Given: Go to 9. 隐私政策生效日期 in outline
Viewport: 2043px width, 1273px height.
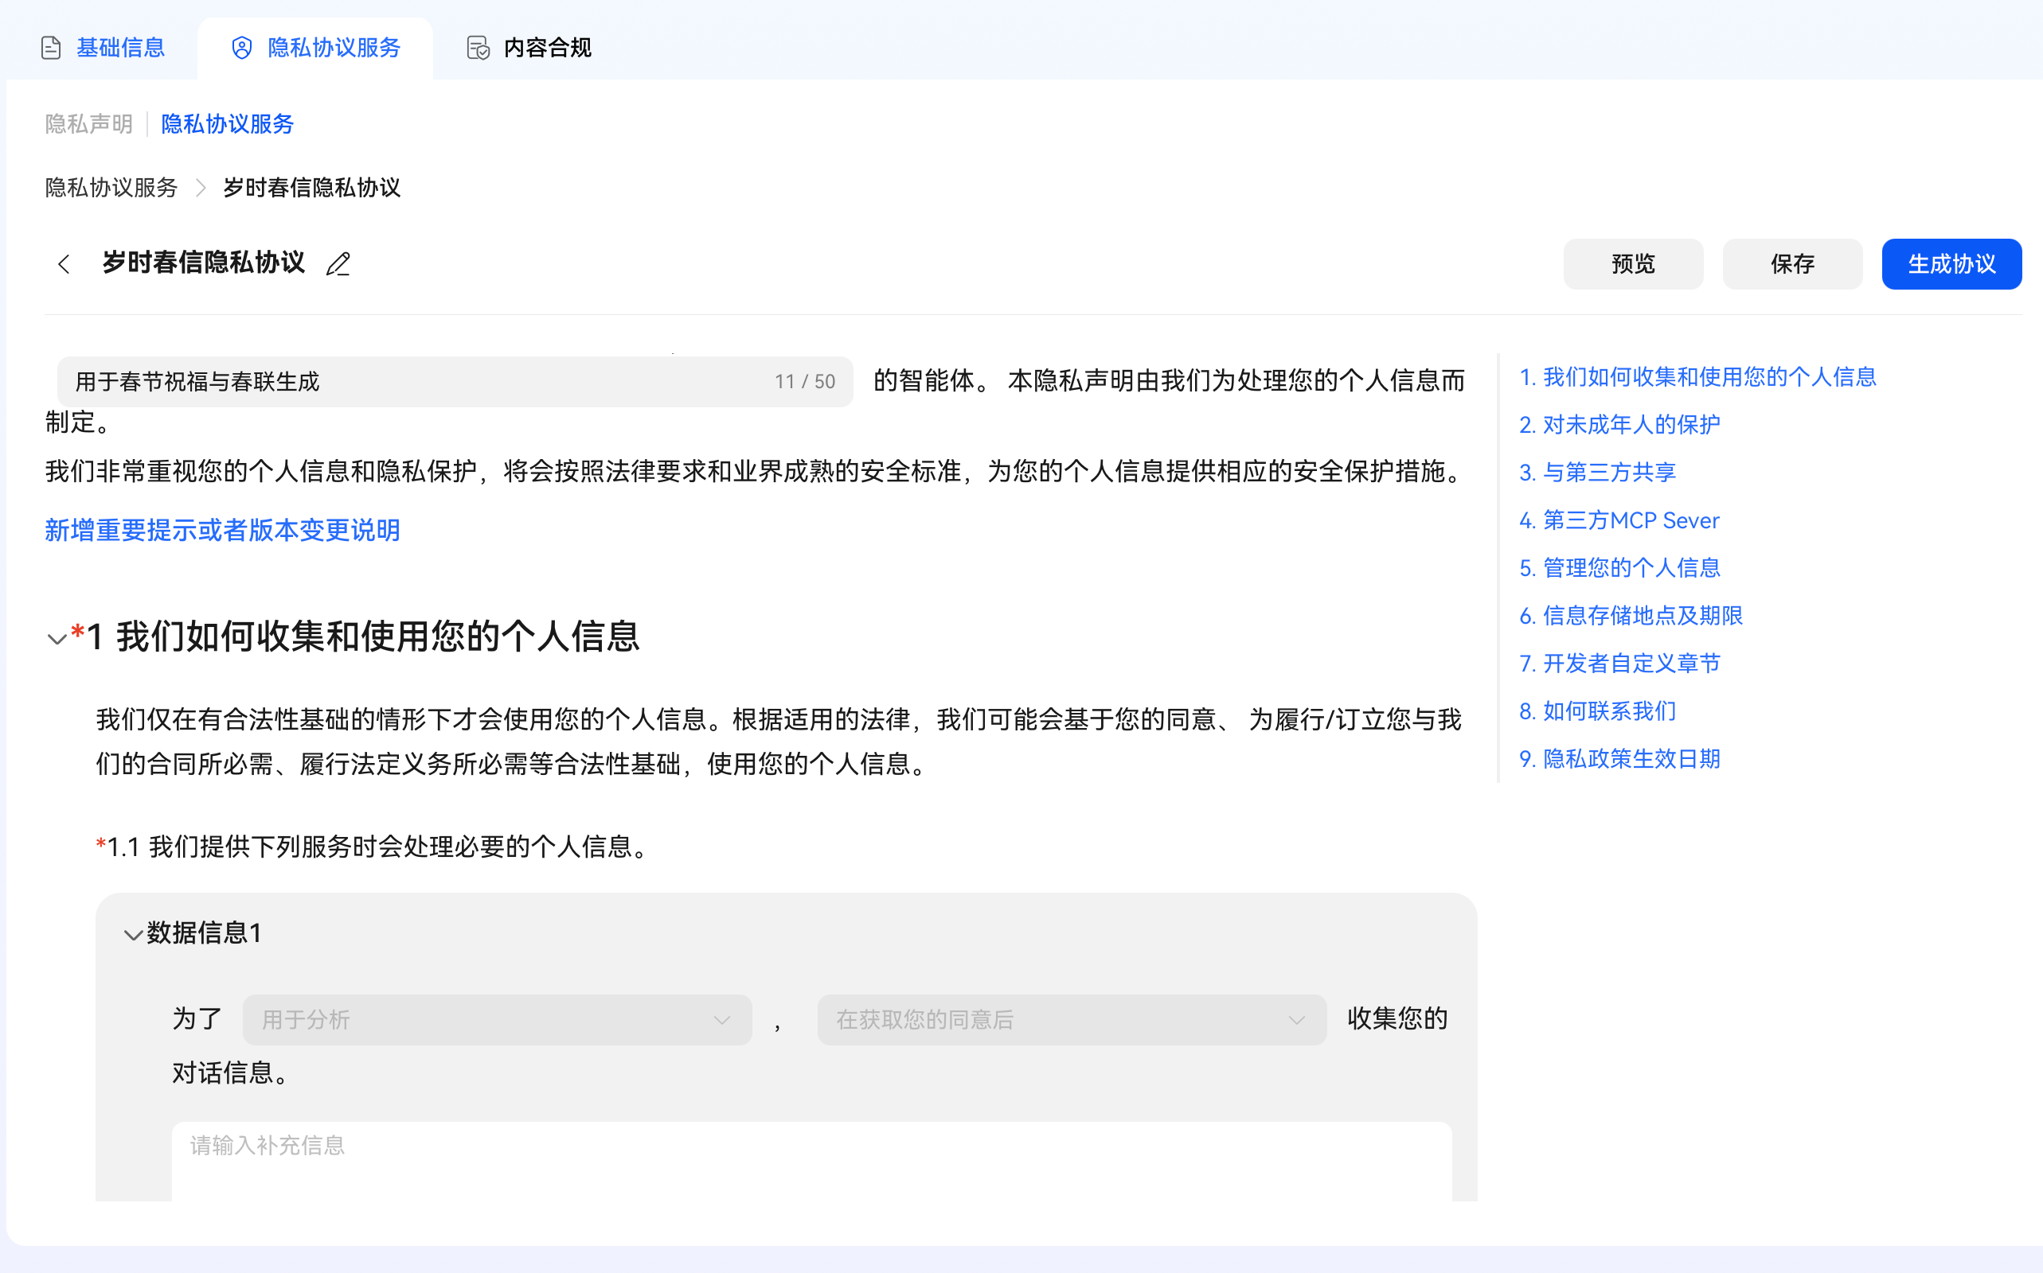Looking at the screenshot, I should (1619, 758).
